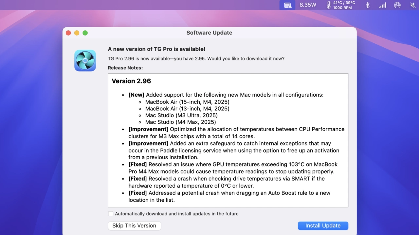Click Skip This Version button

pyautogui.click(x=134, y=226)
